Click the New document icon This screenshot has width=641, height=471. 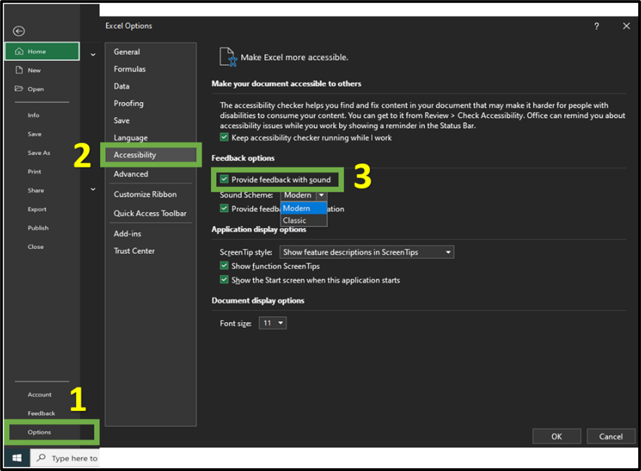tap(19, 70)
